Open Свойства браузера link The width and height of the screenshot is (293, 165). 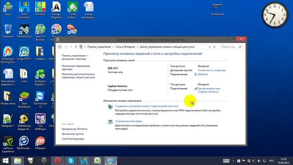click(73, 139)
